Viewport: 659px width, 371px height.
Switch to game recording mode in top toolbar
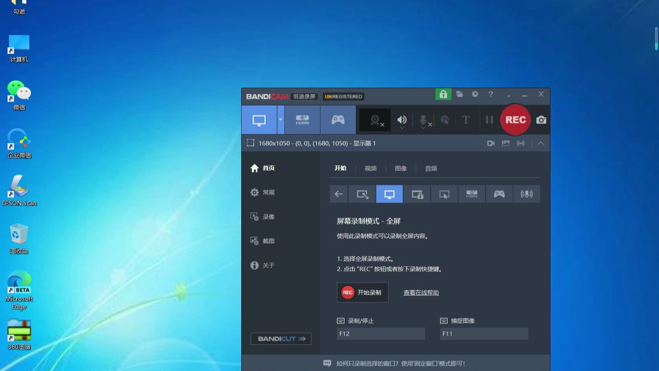pyautogui.click(x=338, y=120)
